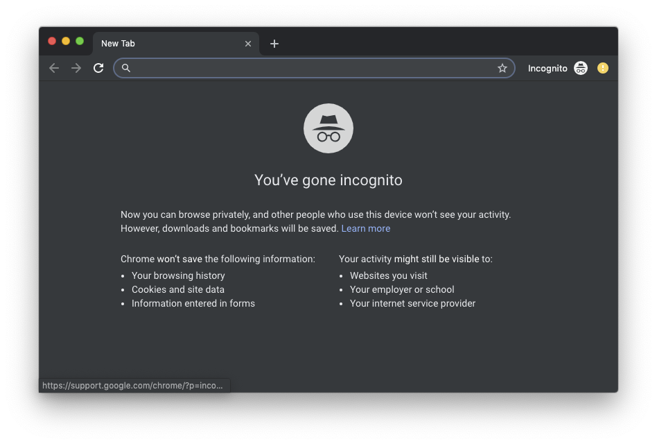The height and width of the screenshot is (444, 657).
Task: Click "Websites you visit" list item
Action: point(389,275)
